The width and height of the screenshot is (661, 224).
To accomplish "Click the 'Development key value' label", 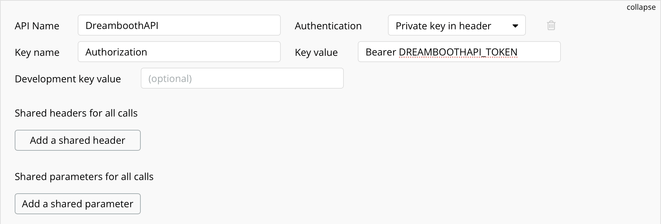I will [68, 79].
